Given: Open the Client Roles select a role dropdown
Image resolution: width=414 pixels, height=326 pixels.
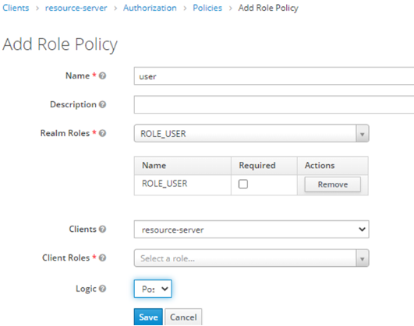Looking at the screenshot, I should (x=251, y=258).
